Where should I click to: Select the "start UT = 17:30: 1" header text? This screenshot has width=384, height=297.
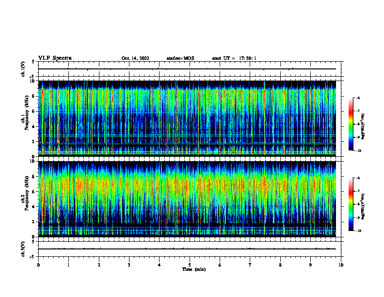(234, 58)
